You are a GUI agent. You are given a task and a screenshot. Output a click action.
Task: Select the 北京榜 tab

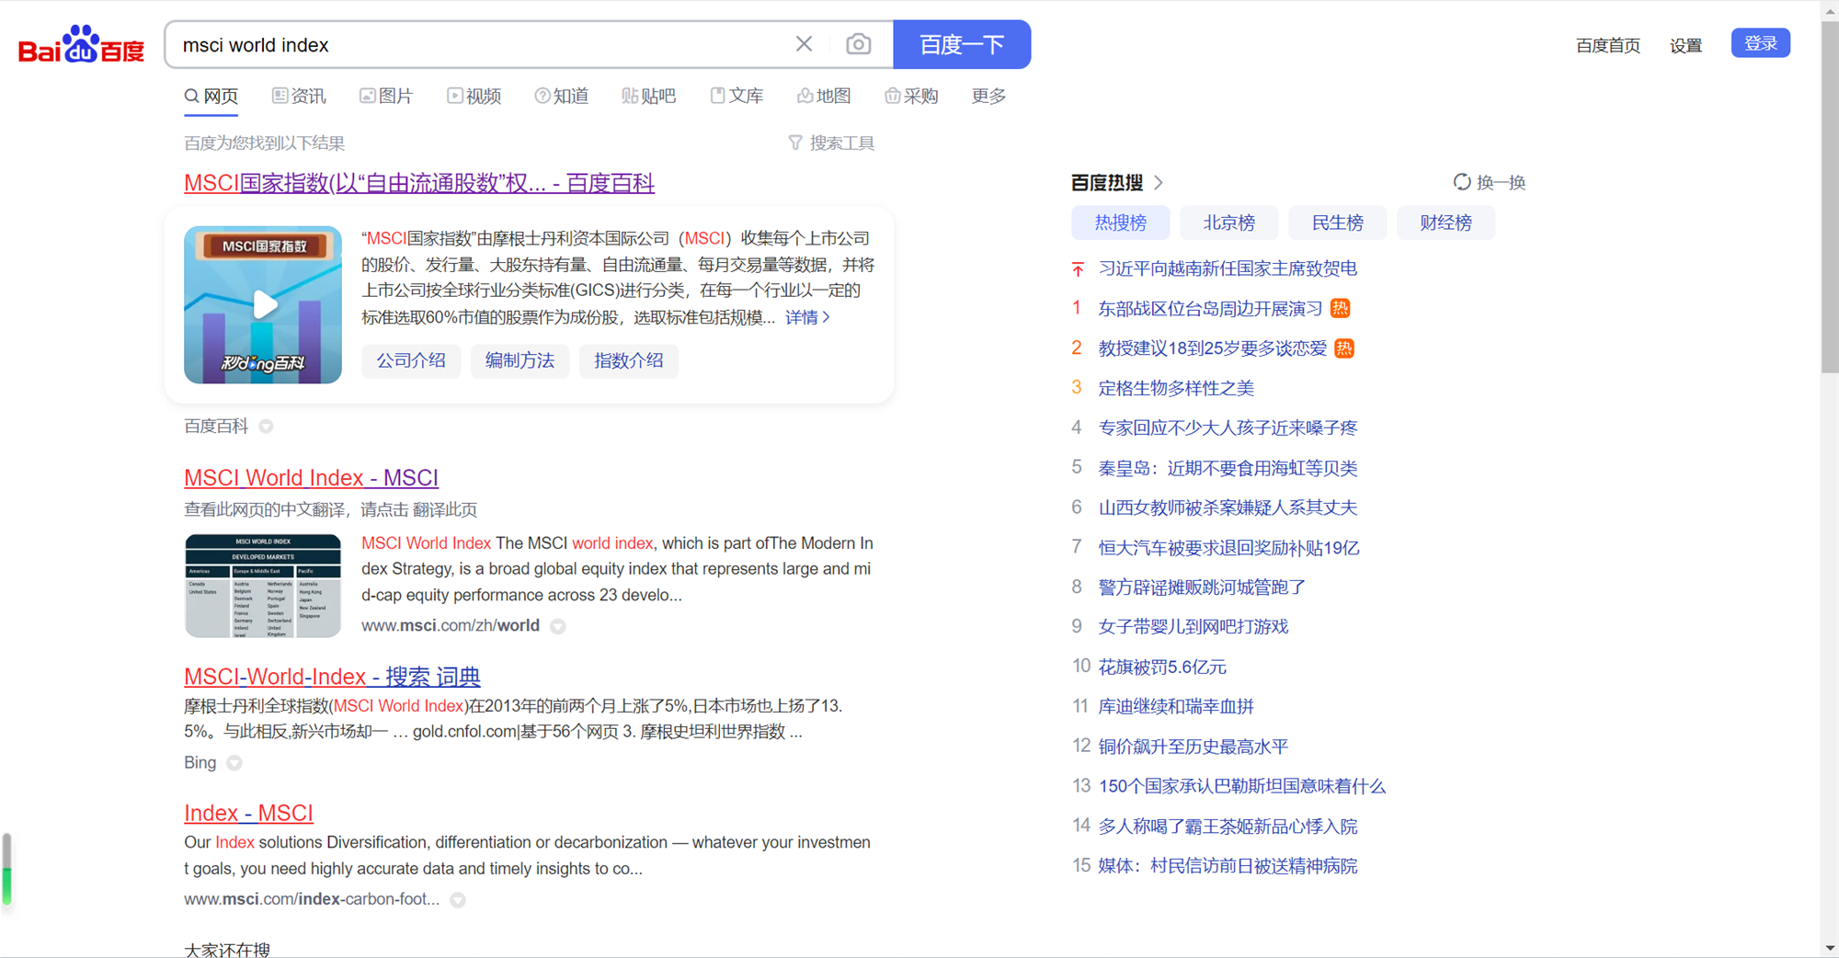(1229, 222)
